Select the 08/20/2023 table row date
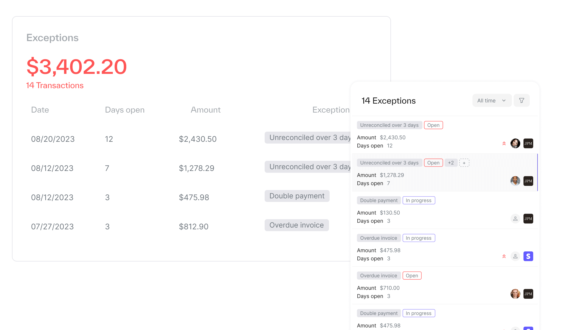The height and width of the screenshot is (330, 571). pos(53,139)
